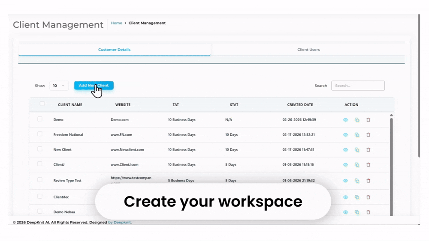Click the page's outer scrollbar

pos(419,86)
